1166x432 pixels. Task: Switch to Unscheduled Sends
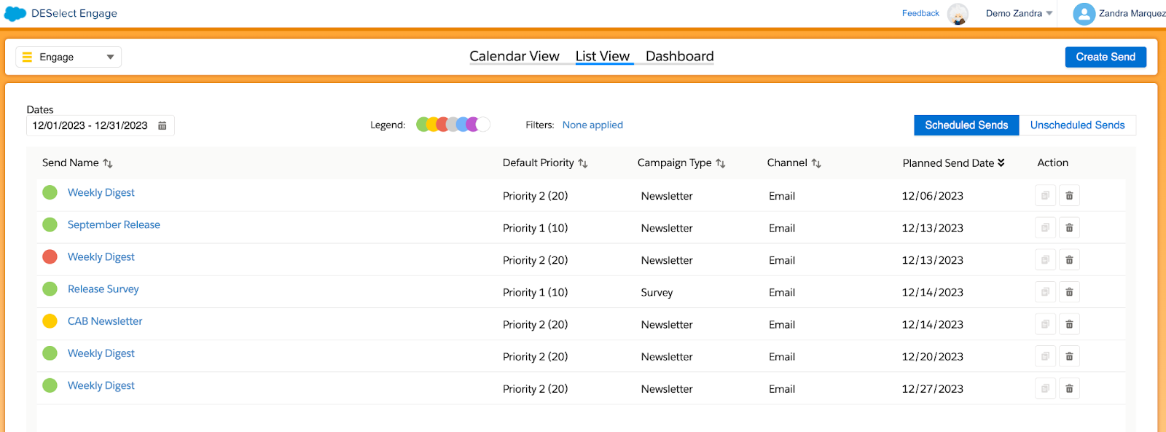[x=1077, y=125]
